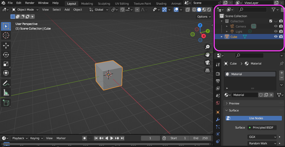The image size is (285, 147).
Task: Open the World properties tab
Action: click(x=218, y=103)
